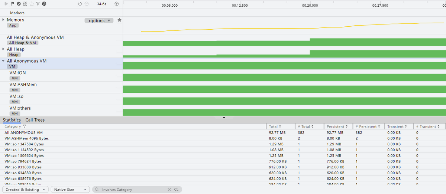Image resolution: width=446 pixels, height=194 pixels.
Task: Select the Statistics tab
Action: coord(12,120)
